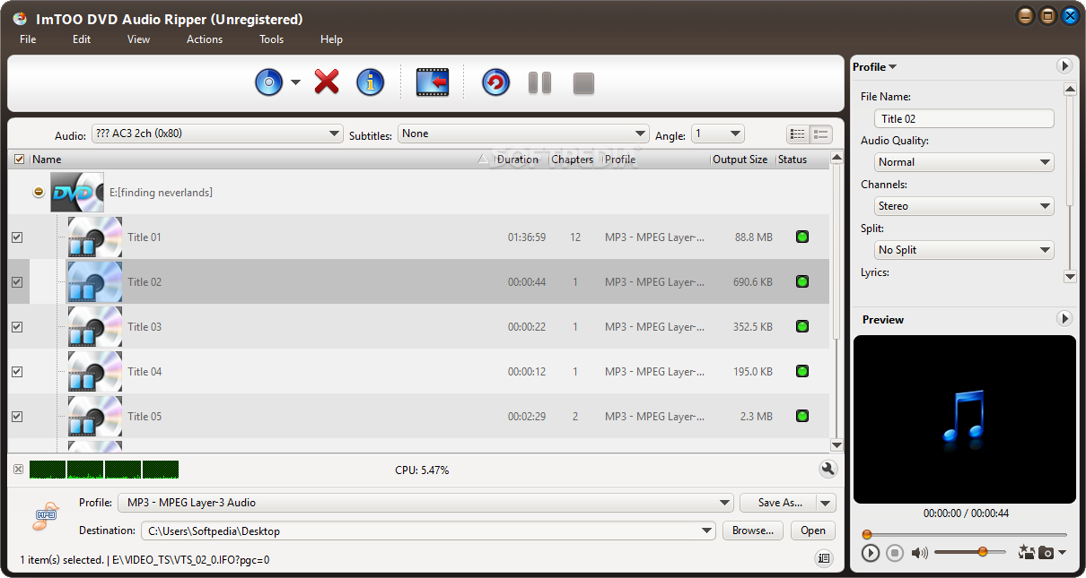The height and width of the screenshot is (578, 1086).
Task: Open the Tools menu
Action: click(x=271, y=39)
